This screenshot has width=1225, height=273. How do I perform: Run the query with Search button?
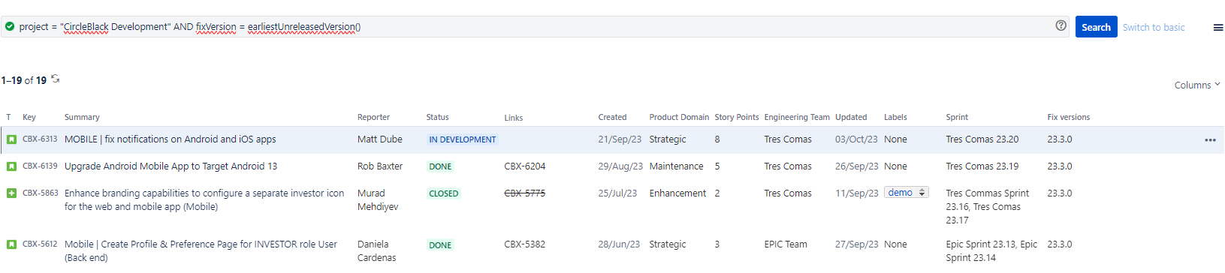coord(1096,27)
